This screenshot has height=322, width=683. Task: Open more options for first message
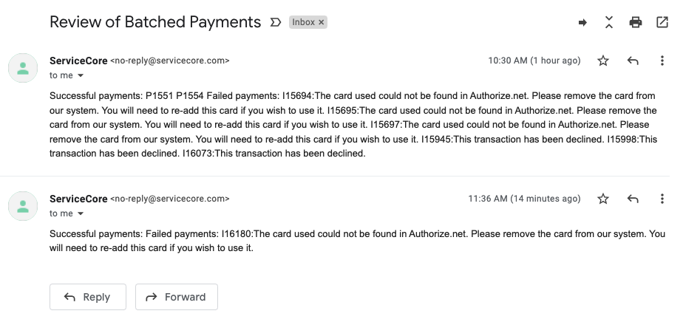pyautogui.click(x=662, y=61)
